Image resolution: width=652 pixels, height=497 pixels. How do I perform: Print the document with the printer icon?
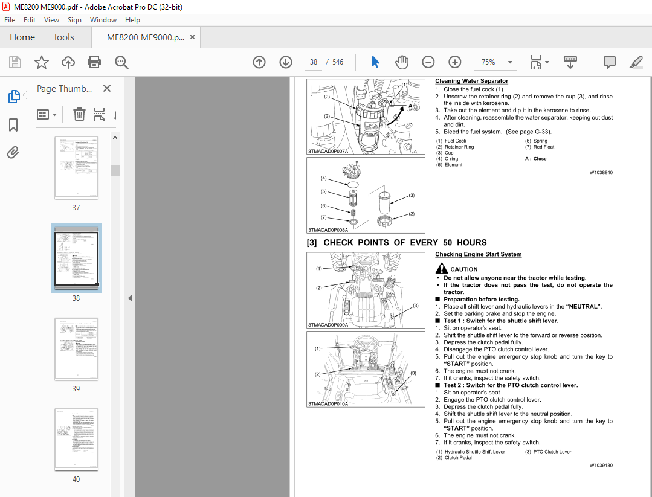point(94,62)
